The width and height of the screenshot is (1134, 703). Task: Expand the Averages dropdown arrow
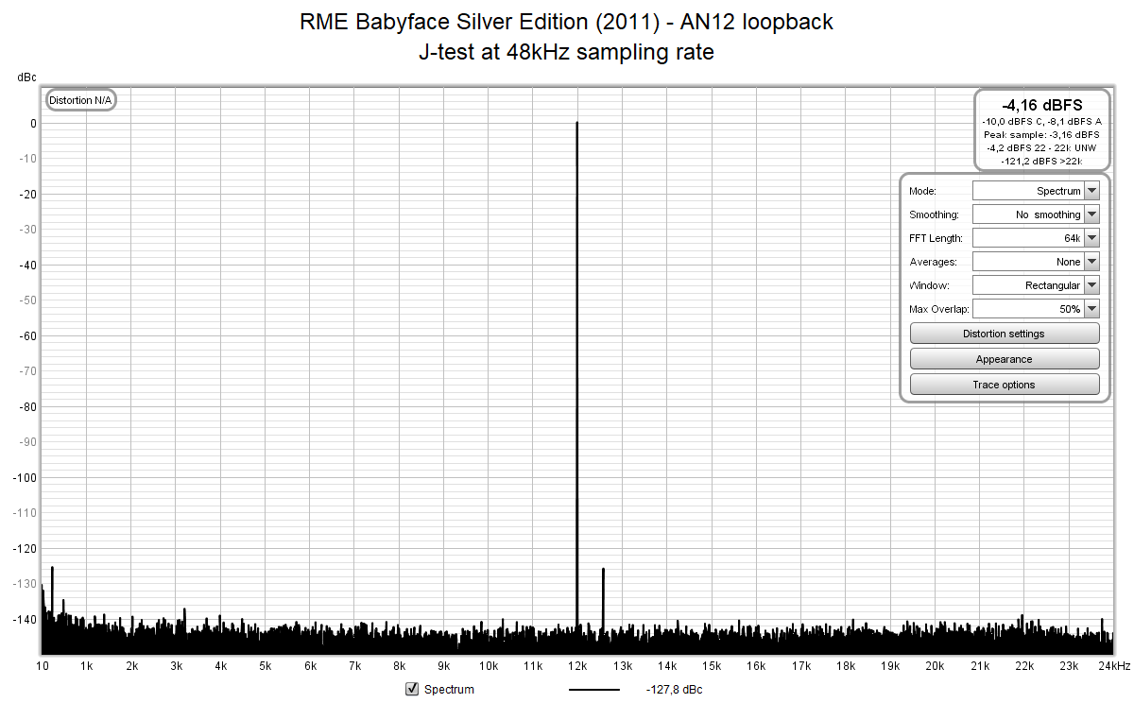point(1092,262)
